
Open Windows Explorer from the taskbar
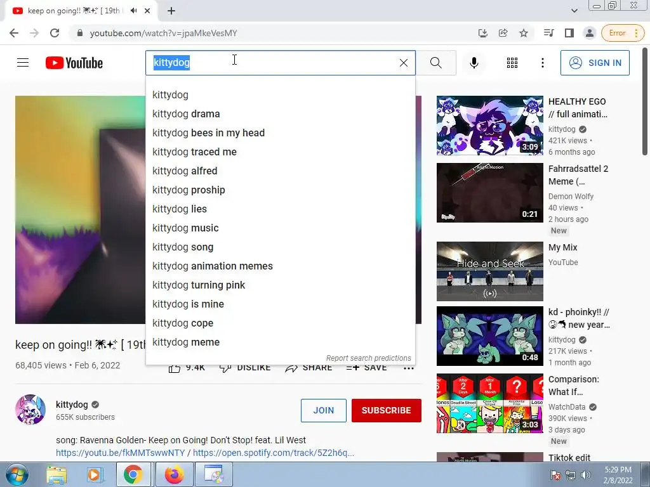pos(56,475)
